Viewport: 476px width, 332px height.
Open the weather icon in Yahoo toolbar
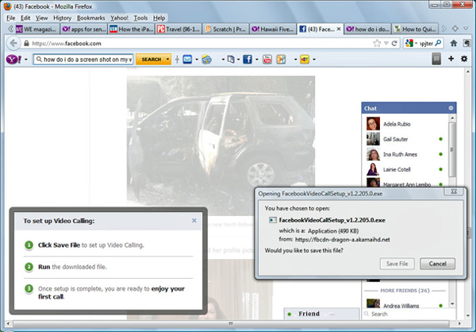[x=206, y=60]
